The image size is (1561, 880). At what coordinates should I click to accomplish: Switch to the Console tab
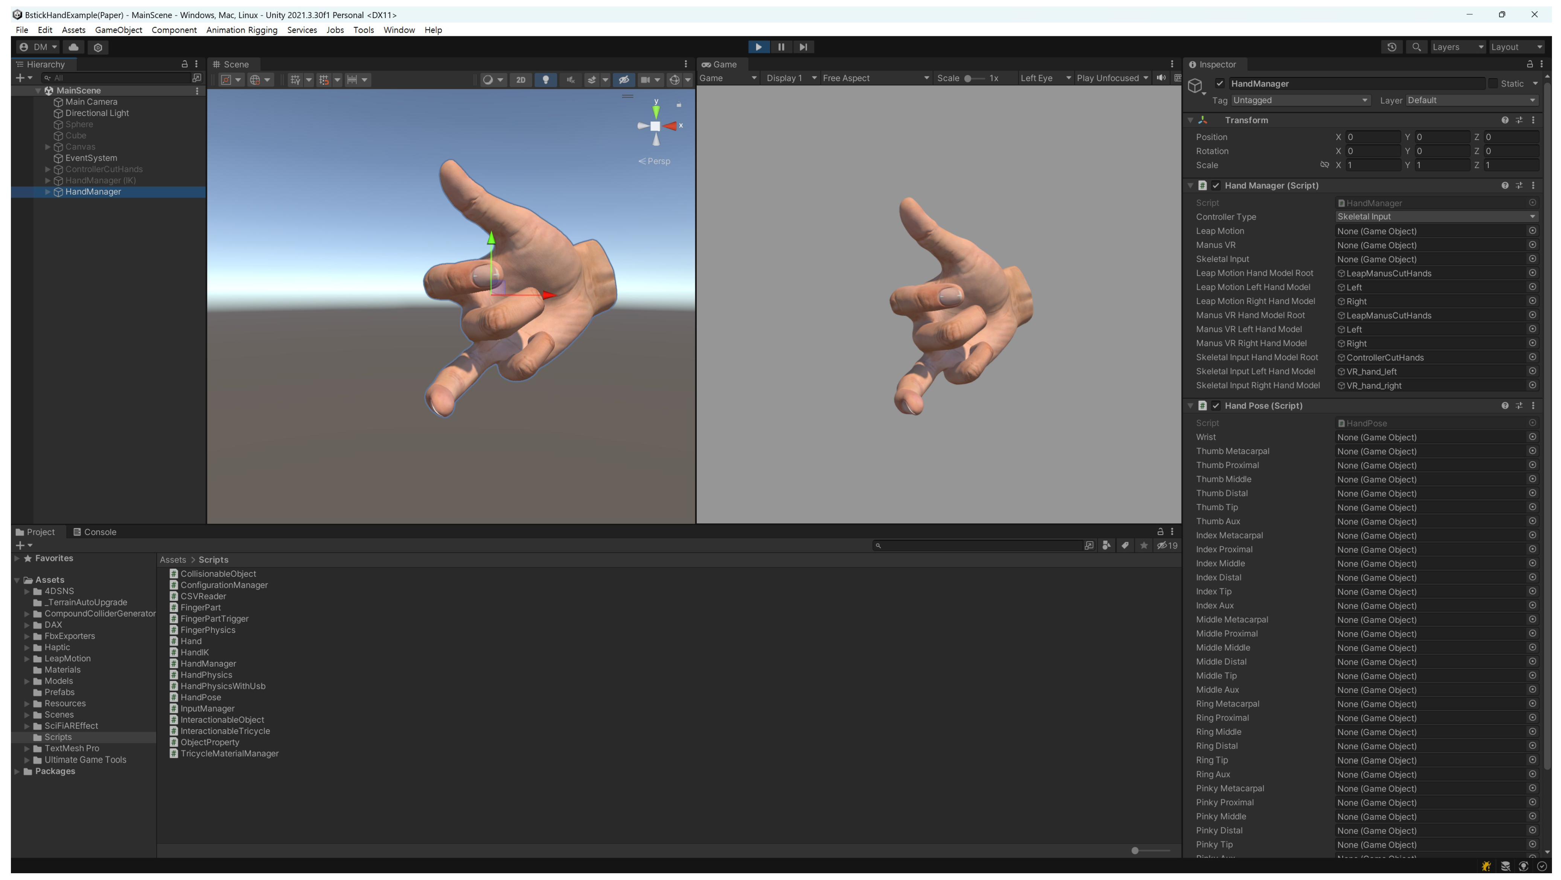94,532
